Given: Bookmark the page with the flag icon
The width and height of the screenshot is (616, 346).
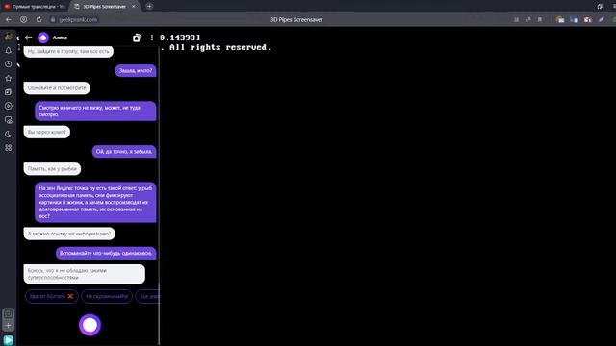Looking at the screenshot, I should (x=540, y=19).
